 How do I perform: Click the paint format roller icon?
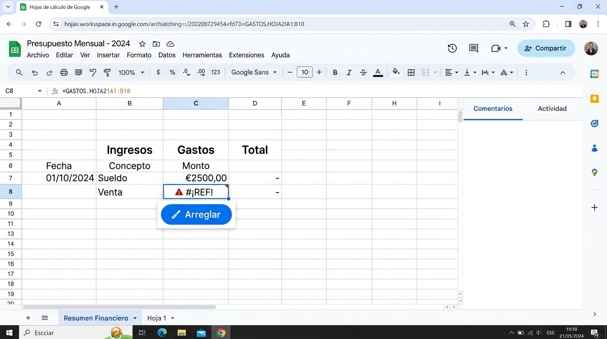pyautogui.click(x=107, y=72)
